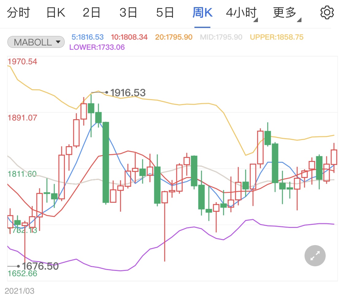This screenshot has height=297, width=345.
Task: Click the MA20 value 20:1795.90
Action: tap(174, 37)
